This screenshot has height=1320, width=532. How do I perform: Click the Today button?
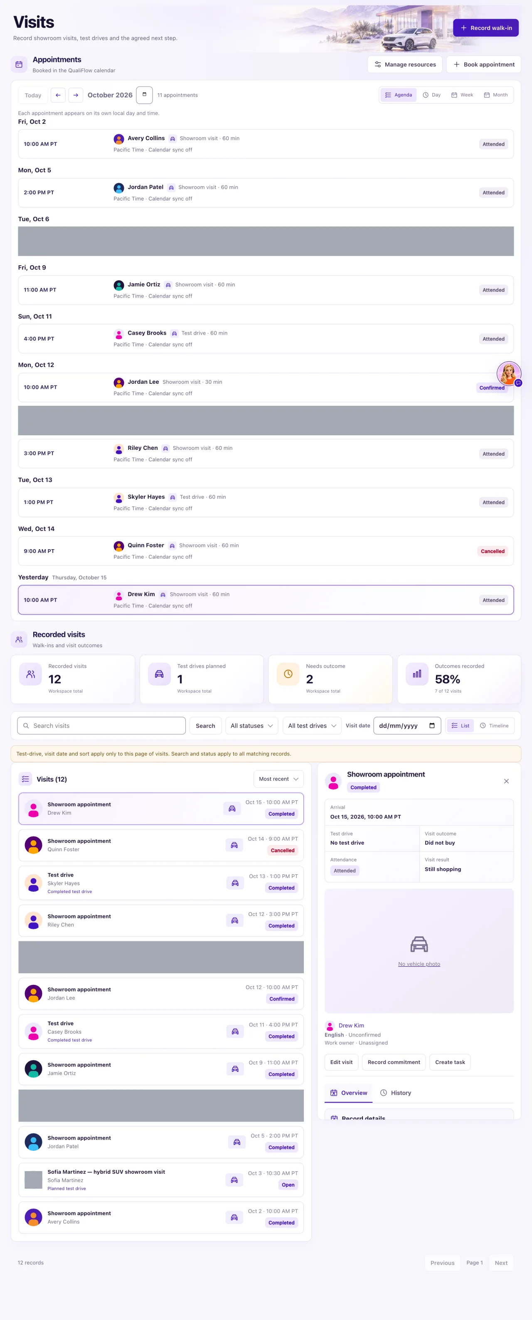click(33, 95)
